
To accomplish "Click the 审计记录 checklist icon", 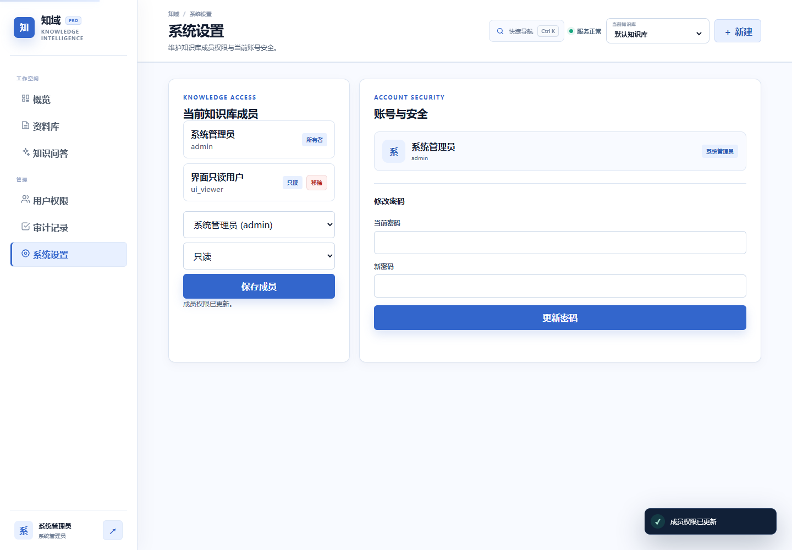I will (x=25, y=227).
